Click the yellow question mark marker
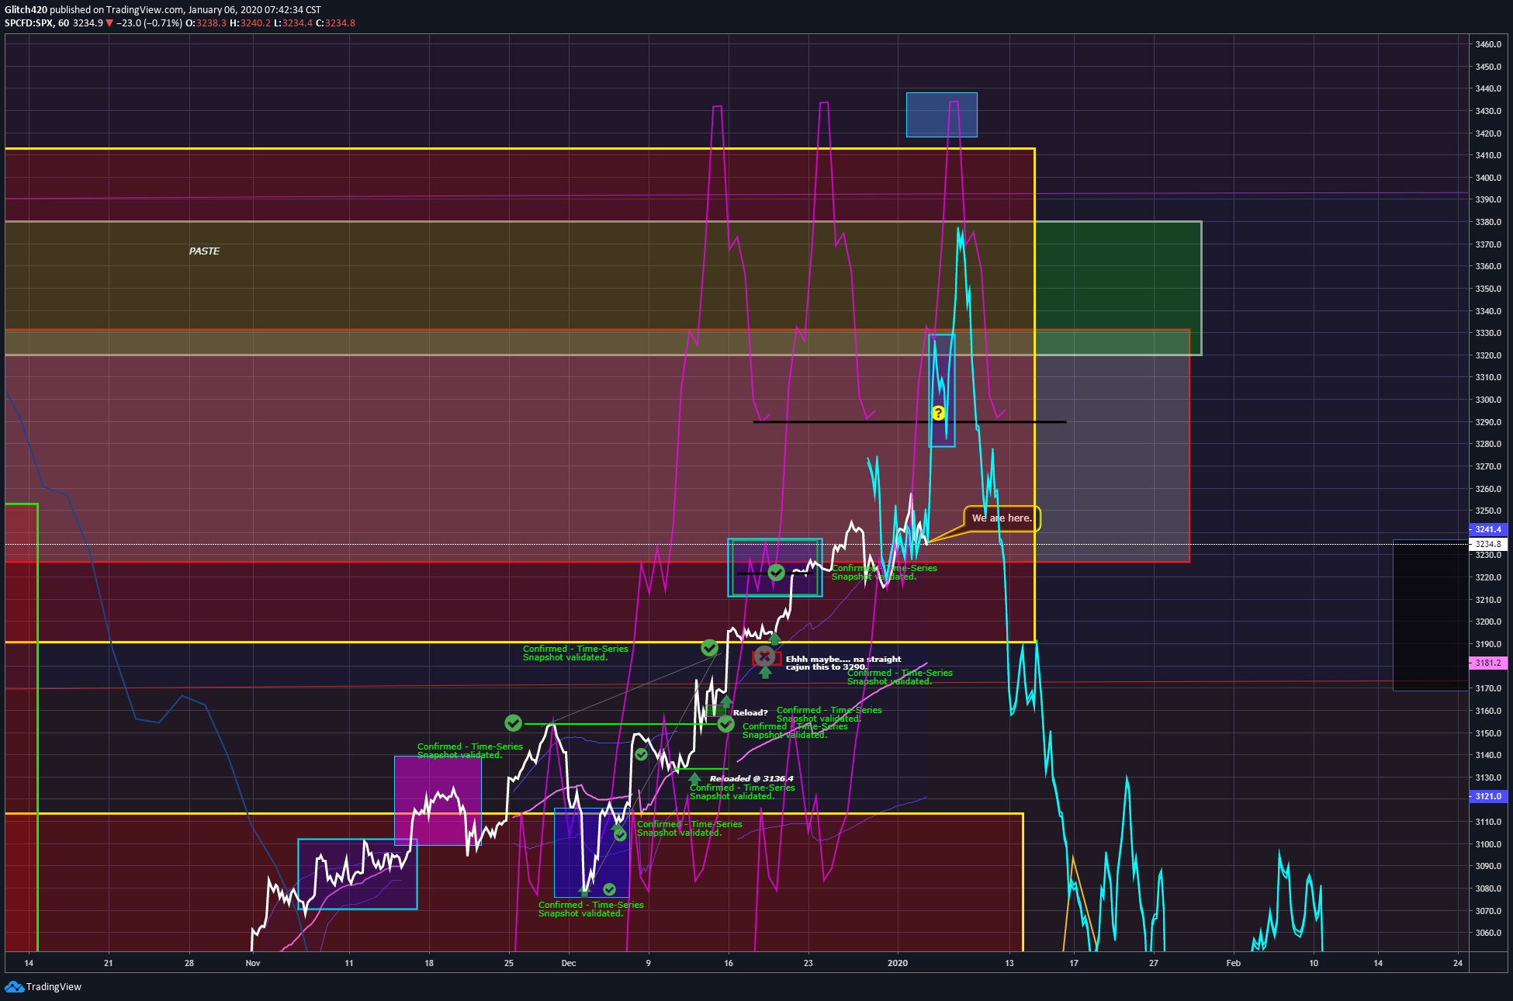This screenshot has width=1513, height=1001. click(938, 413)
